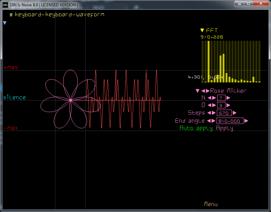Click the arrow right of the D field

pyautogui.click(x=228, y=105)
